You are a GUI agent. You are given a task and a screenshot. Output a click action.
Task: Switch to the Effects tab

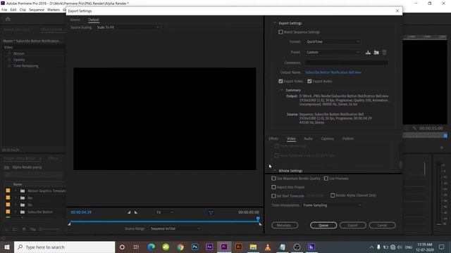coord(273,138)
